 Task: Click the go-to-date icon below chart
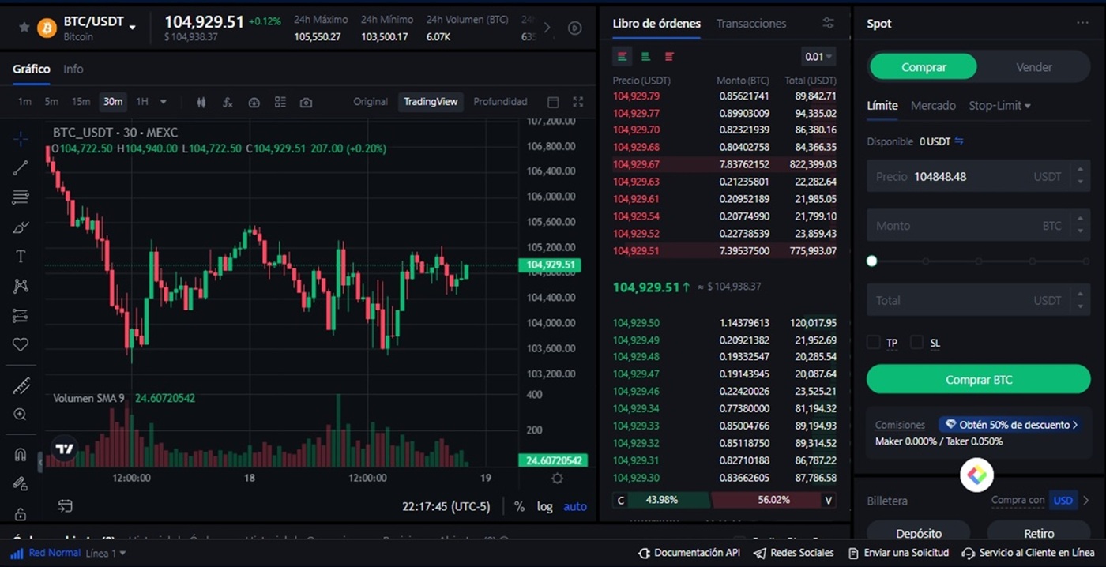point(65,505)
